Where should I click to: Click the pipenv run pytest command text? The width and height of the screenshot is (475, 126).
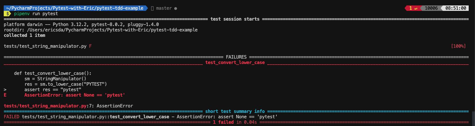click(36, 14)
